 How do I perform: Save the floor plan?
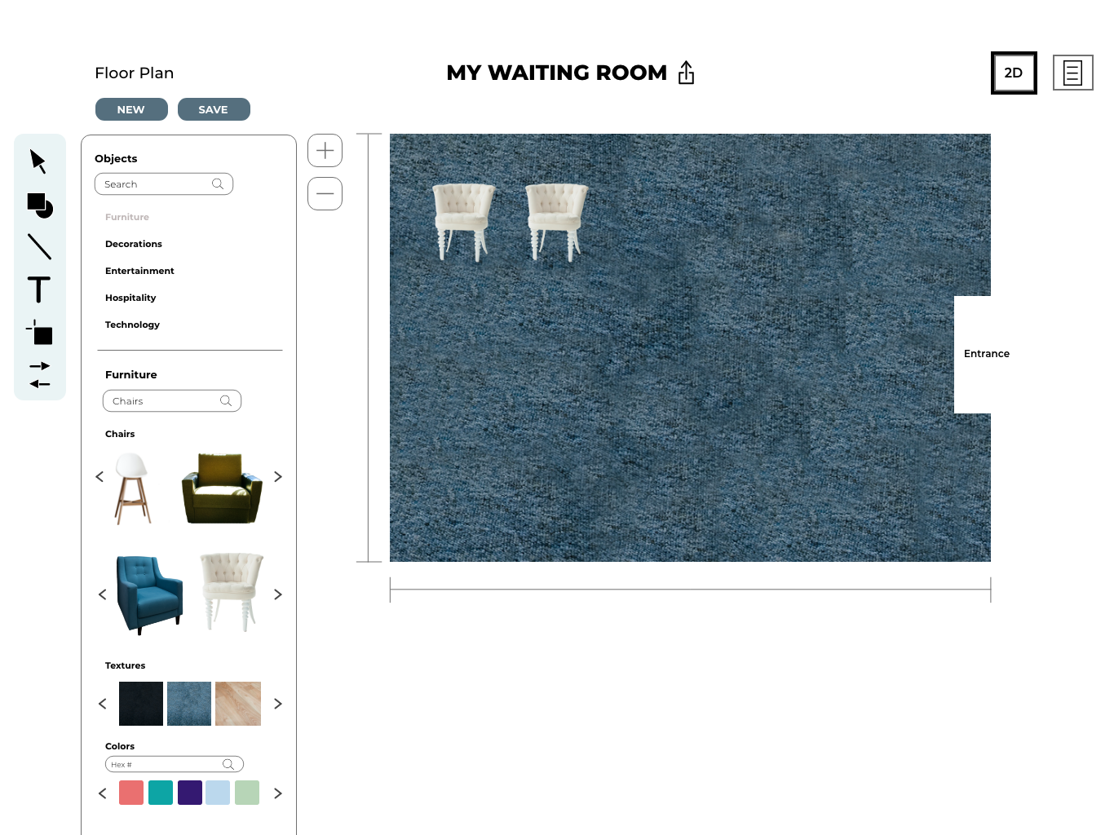click(x=214, y=109)
